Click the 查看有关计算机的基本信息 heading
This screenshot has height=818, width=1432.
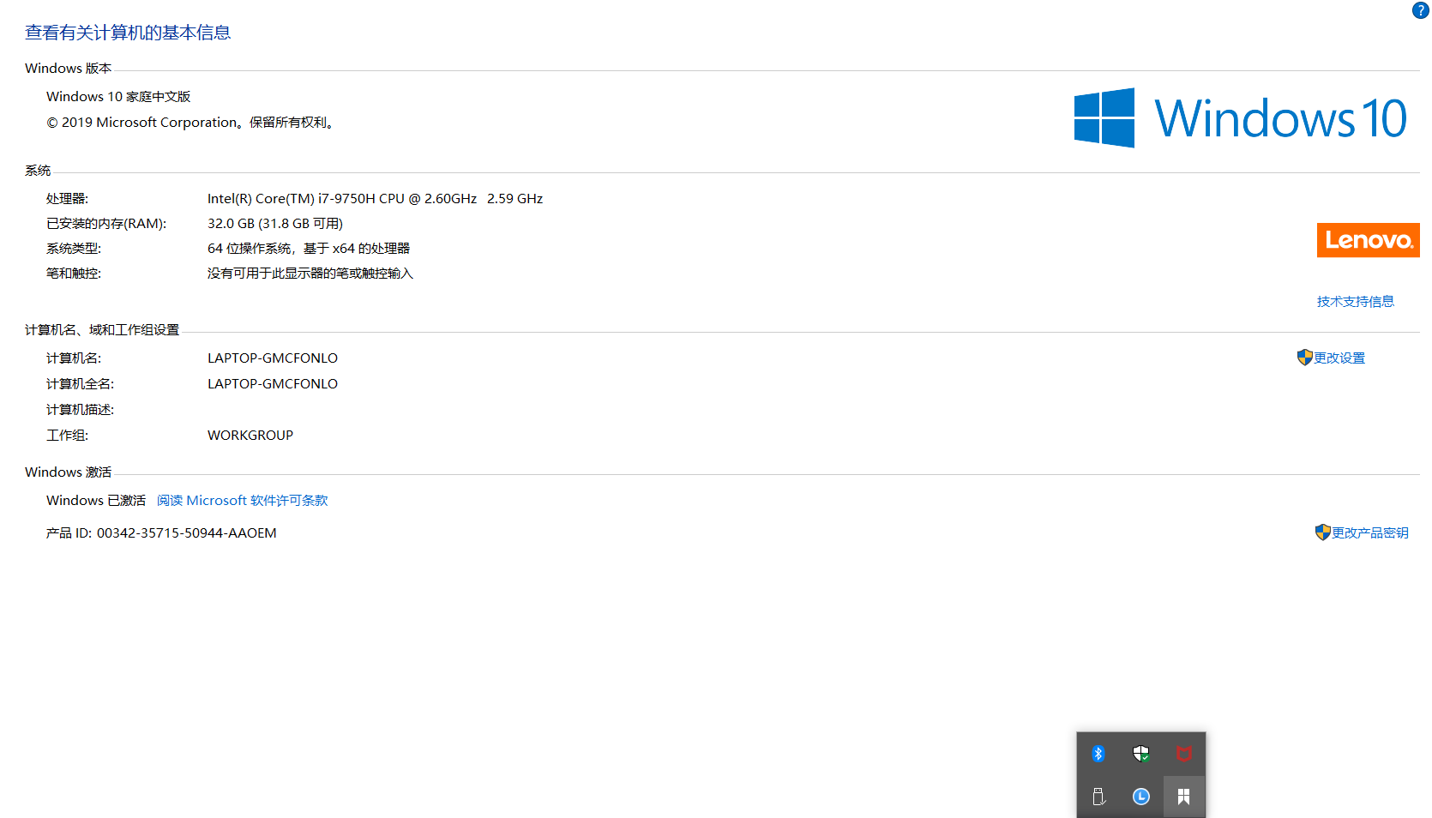coord(128,33)
